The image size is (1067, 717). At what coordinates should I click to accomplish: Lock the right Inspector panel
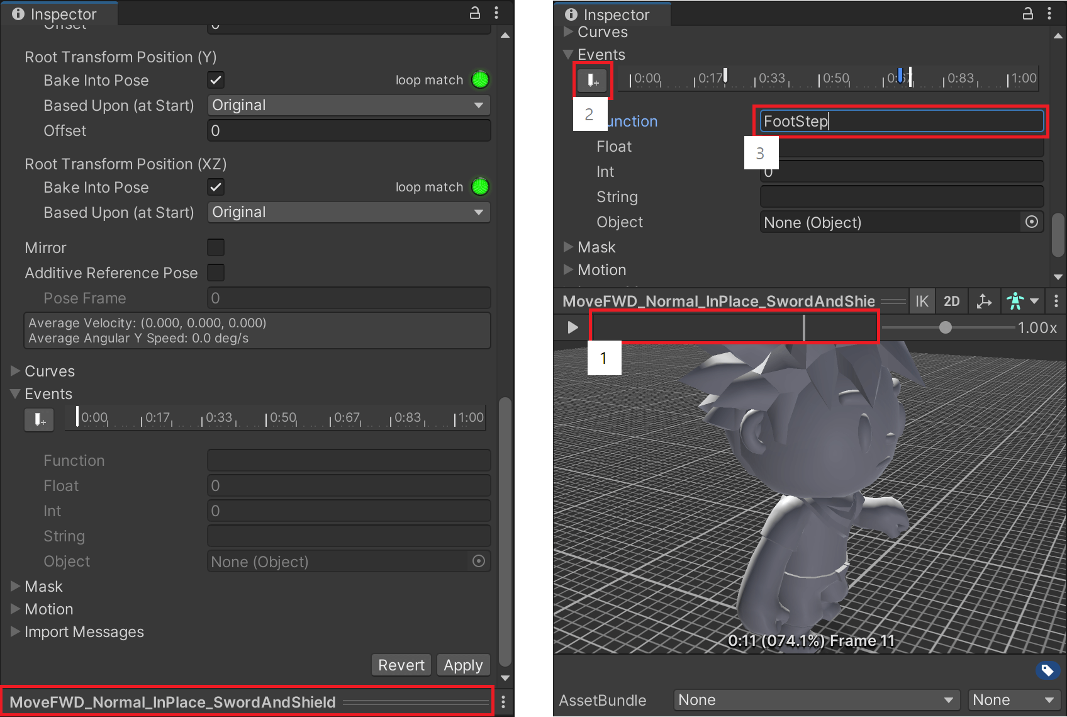click(x=1028, y=13)
